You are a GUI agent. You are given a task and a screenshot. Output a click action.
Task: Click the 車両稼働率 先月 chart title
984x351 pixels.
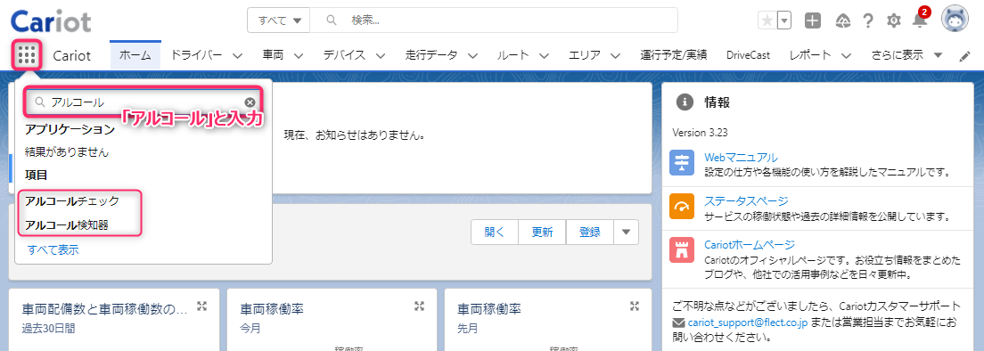click(488, 309)
